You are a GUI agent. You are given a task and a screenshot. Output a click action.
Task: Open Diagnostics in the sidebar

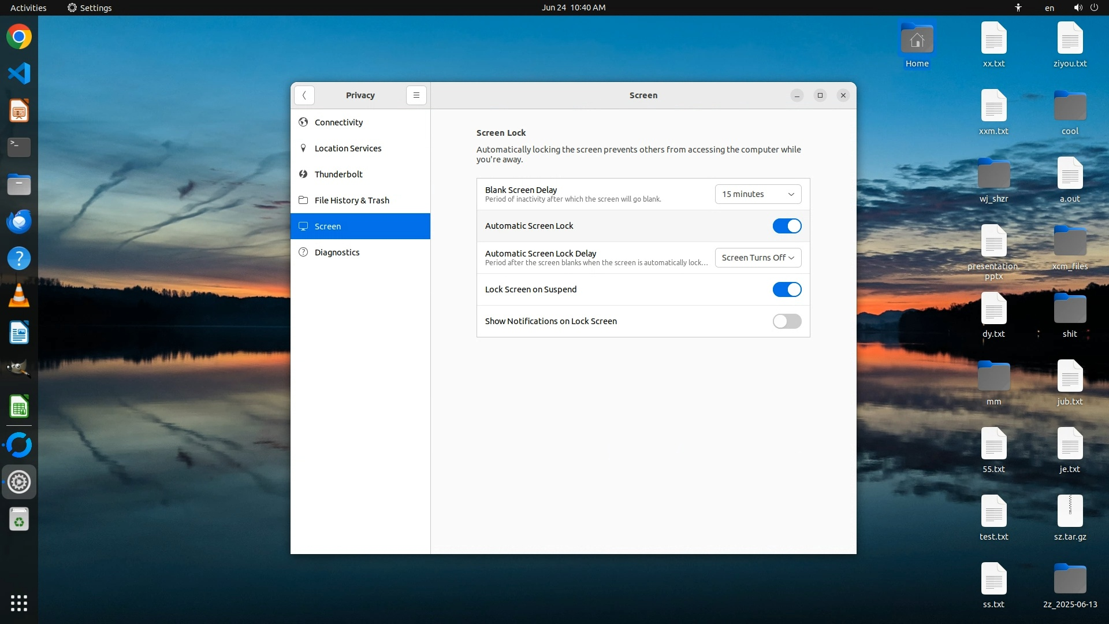point(337,252)
